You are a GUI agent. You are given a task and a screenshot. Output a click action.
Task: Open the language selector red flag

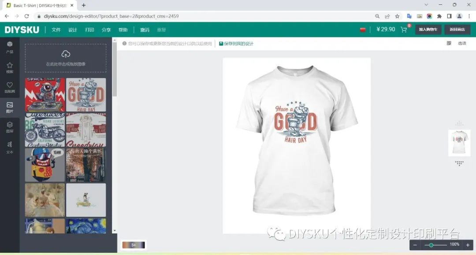point(362,30)
